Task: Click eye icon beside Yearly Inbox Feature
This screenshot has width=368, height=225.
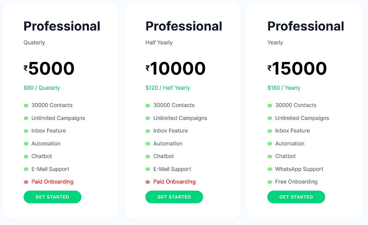Action: (270, 131)
